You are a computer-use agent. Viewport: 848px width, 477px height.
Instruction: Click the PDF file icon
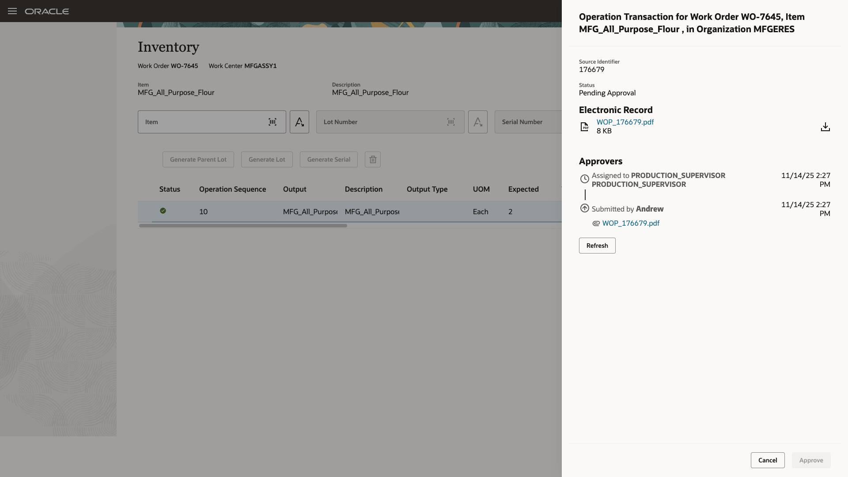tap(584, 127)
